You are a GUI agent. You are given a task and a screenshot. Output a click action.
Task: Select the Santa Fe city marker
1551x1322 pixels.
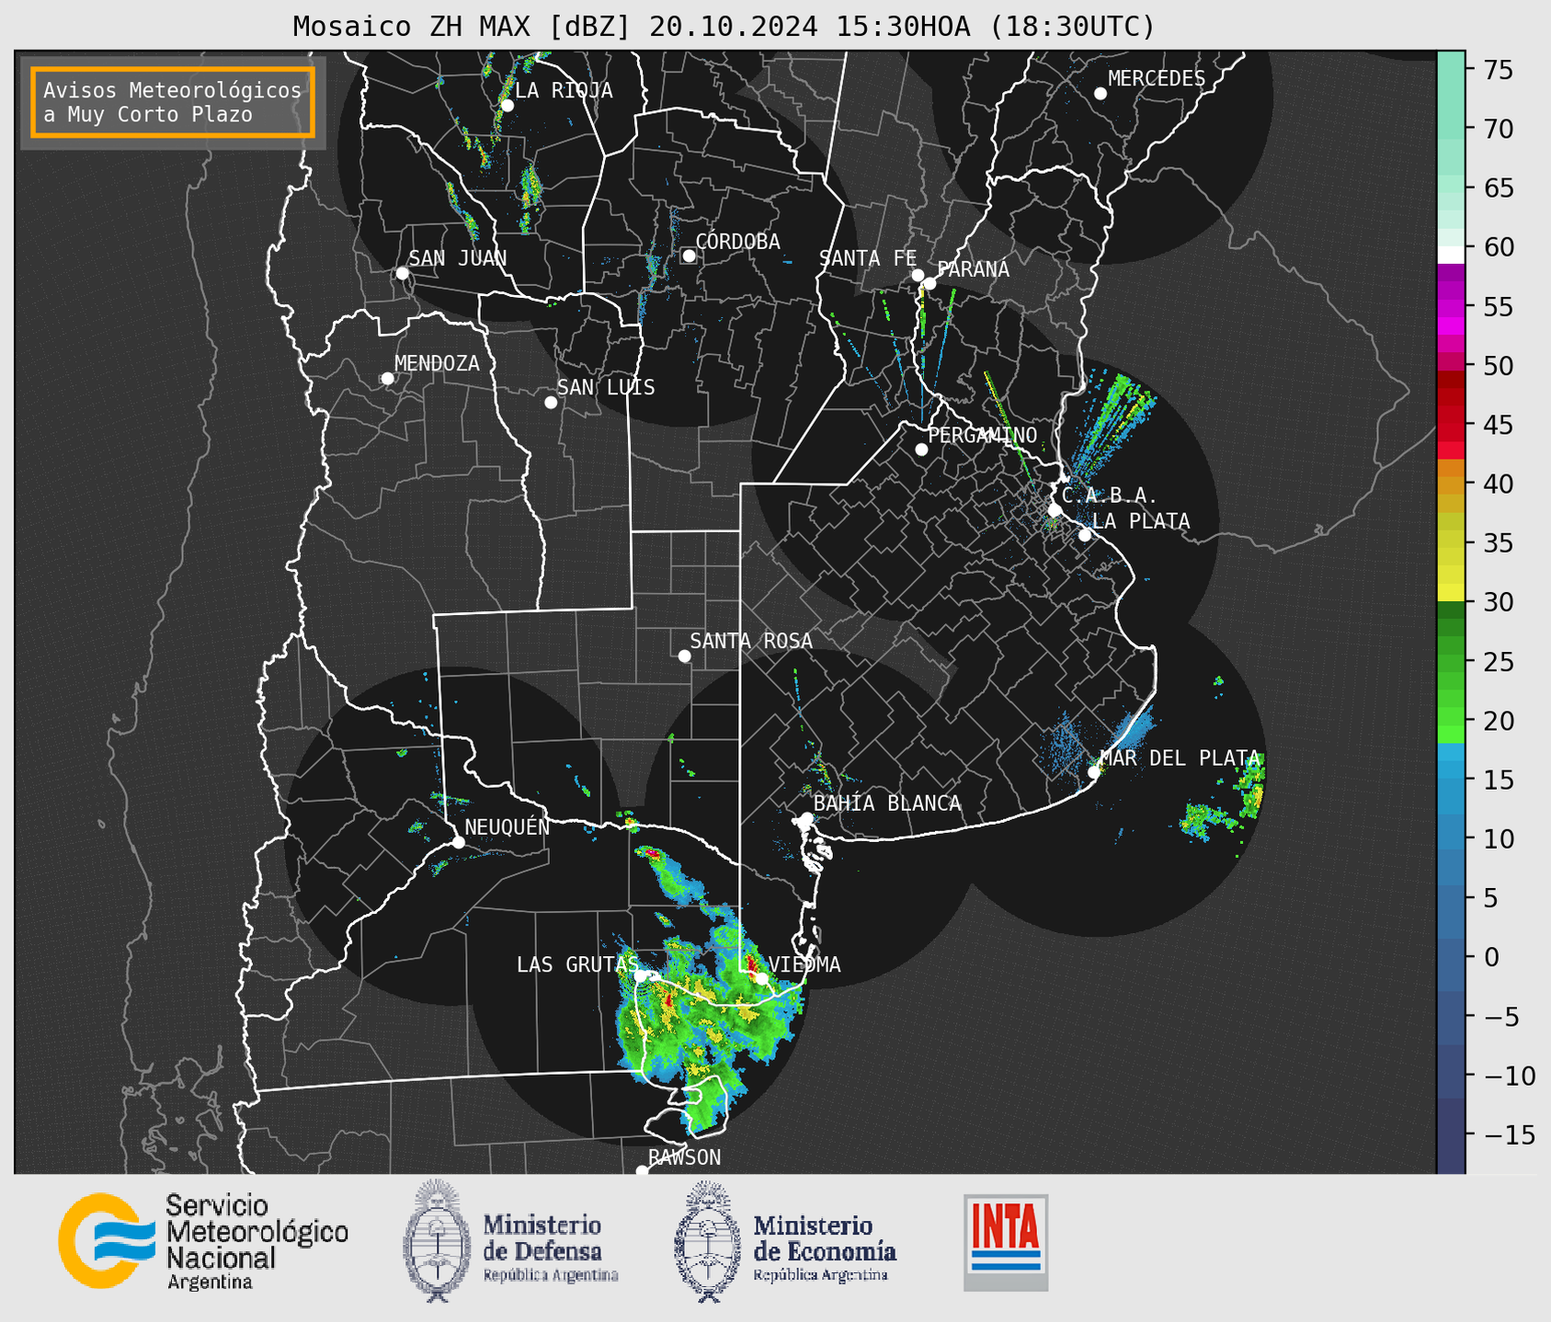pyautogui.click(x=918, y=275)
